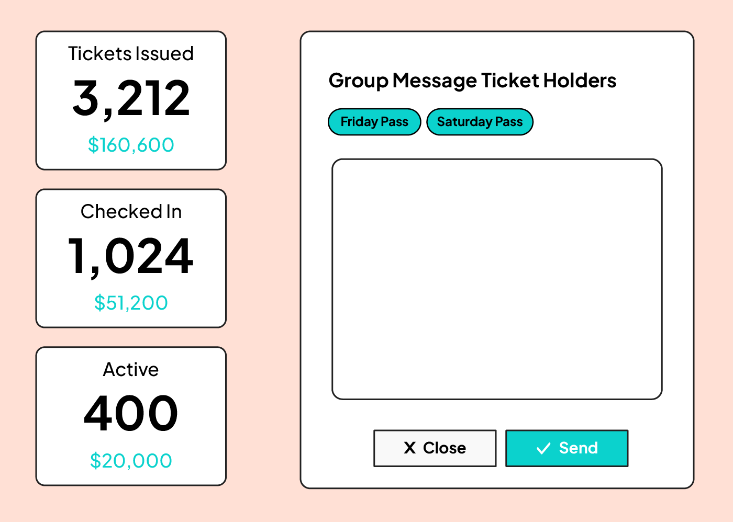The image size is (733, 523).
Task: Click the Tickets Issued label
Action: [131, 54]
